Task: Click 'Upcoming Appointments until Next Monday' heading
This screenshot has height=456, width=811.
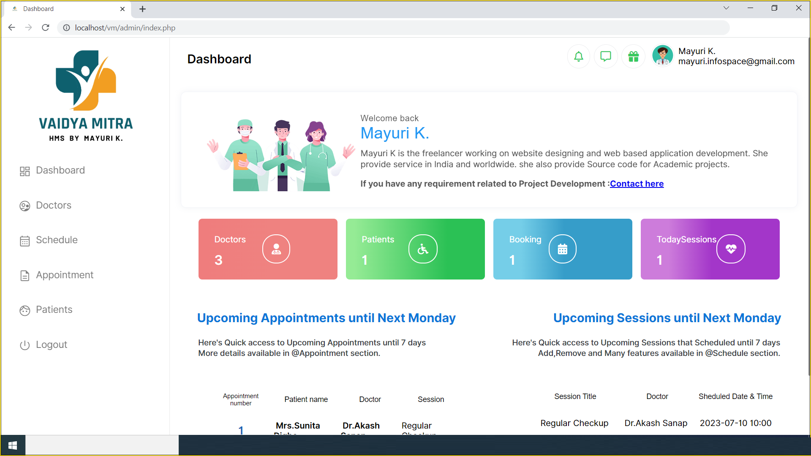Action: (x=327, y=318)
